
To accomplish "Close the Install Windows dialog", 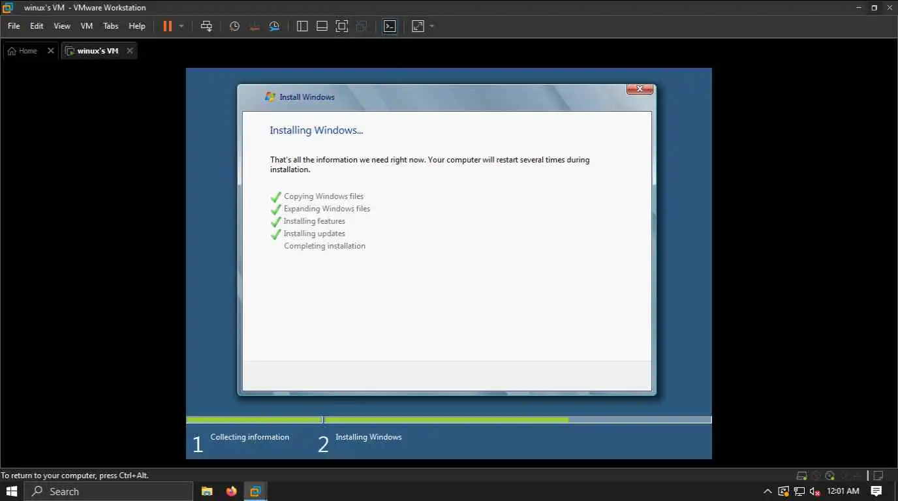I will (640, 89).
